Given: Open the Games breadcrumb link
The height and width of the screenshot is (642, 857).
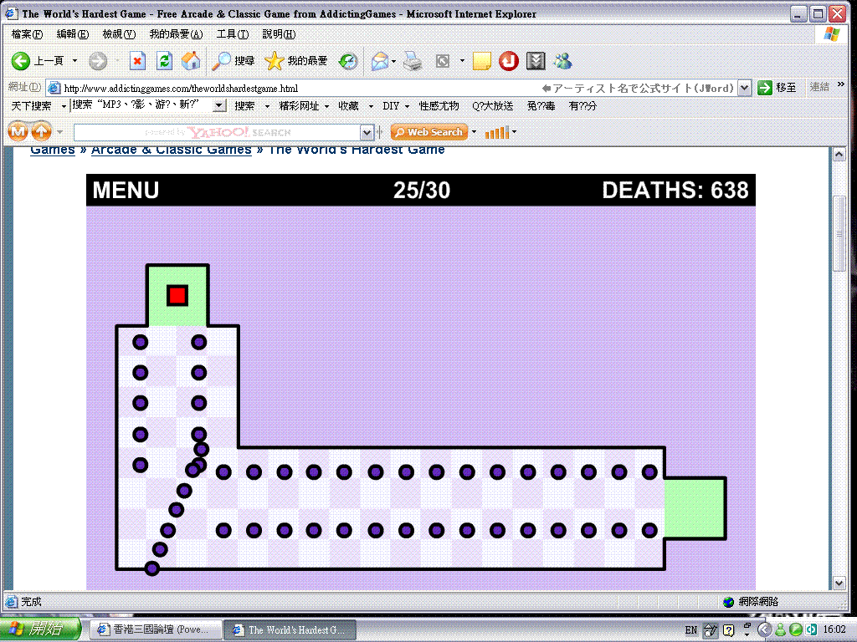Looking at the screenshot, I should 53,150.
